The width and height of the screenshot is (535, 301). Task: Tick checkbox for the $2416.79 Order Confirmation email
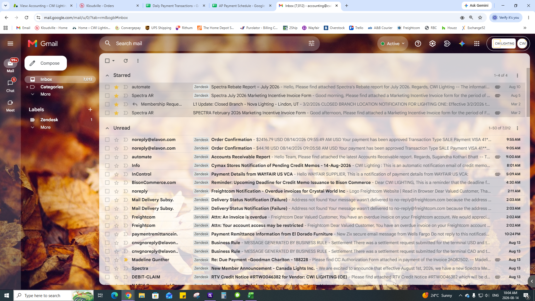point(107,140)
